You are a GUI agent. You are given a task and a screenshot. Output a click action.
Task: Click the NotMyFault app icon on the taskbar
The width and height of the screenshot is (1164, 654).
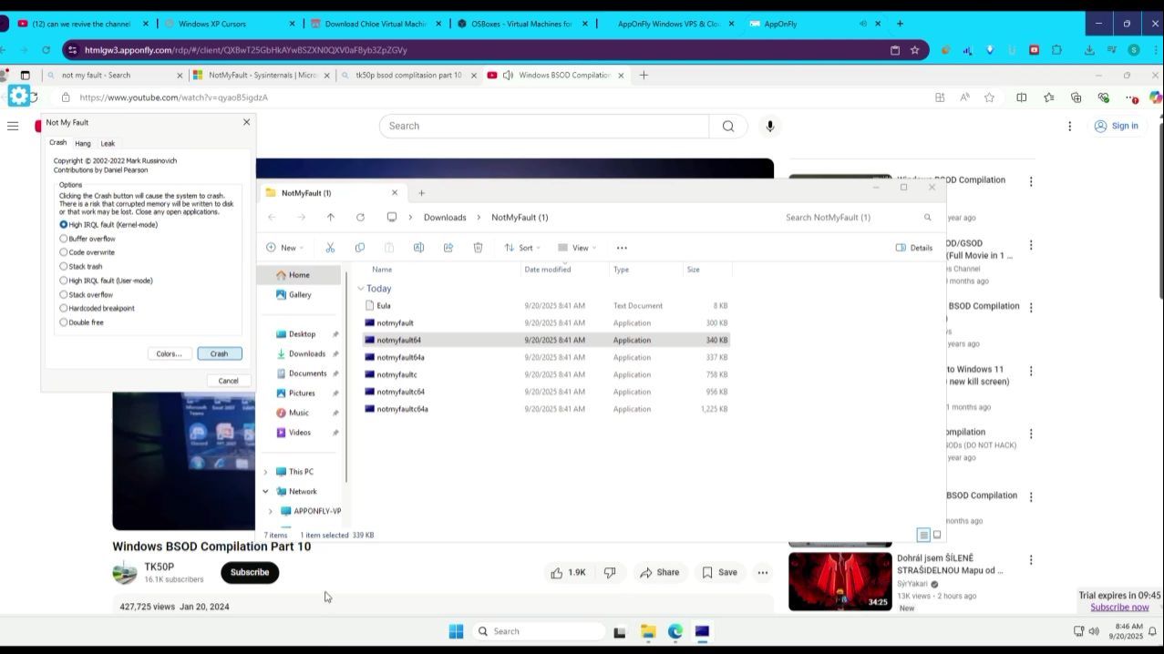702,632
